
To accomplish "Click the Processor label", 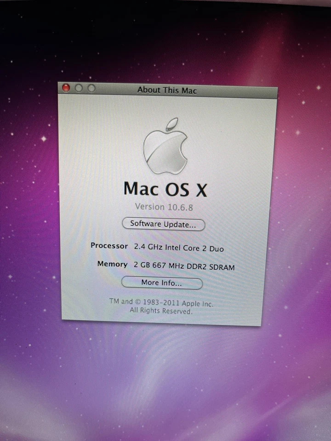I will pos(109,245).
